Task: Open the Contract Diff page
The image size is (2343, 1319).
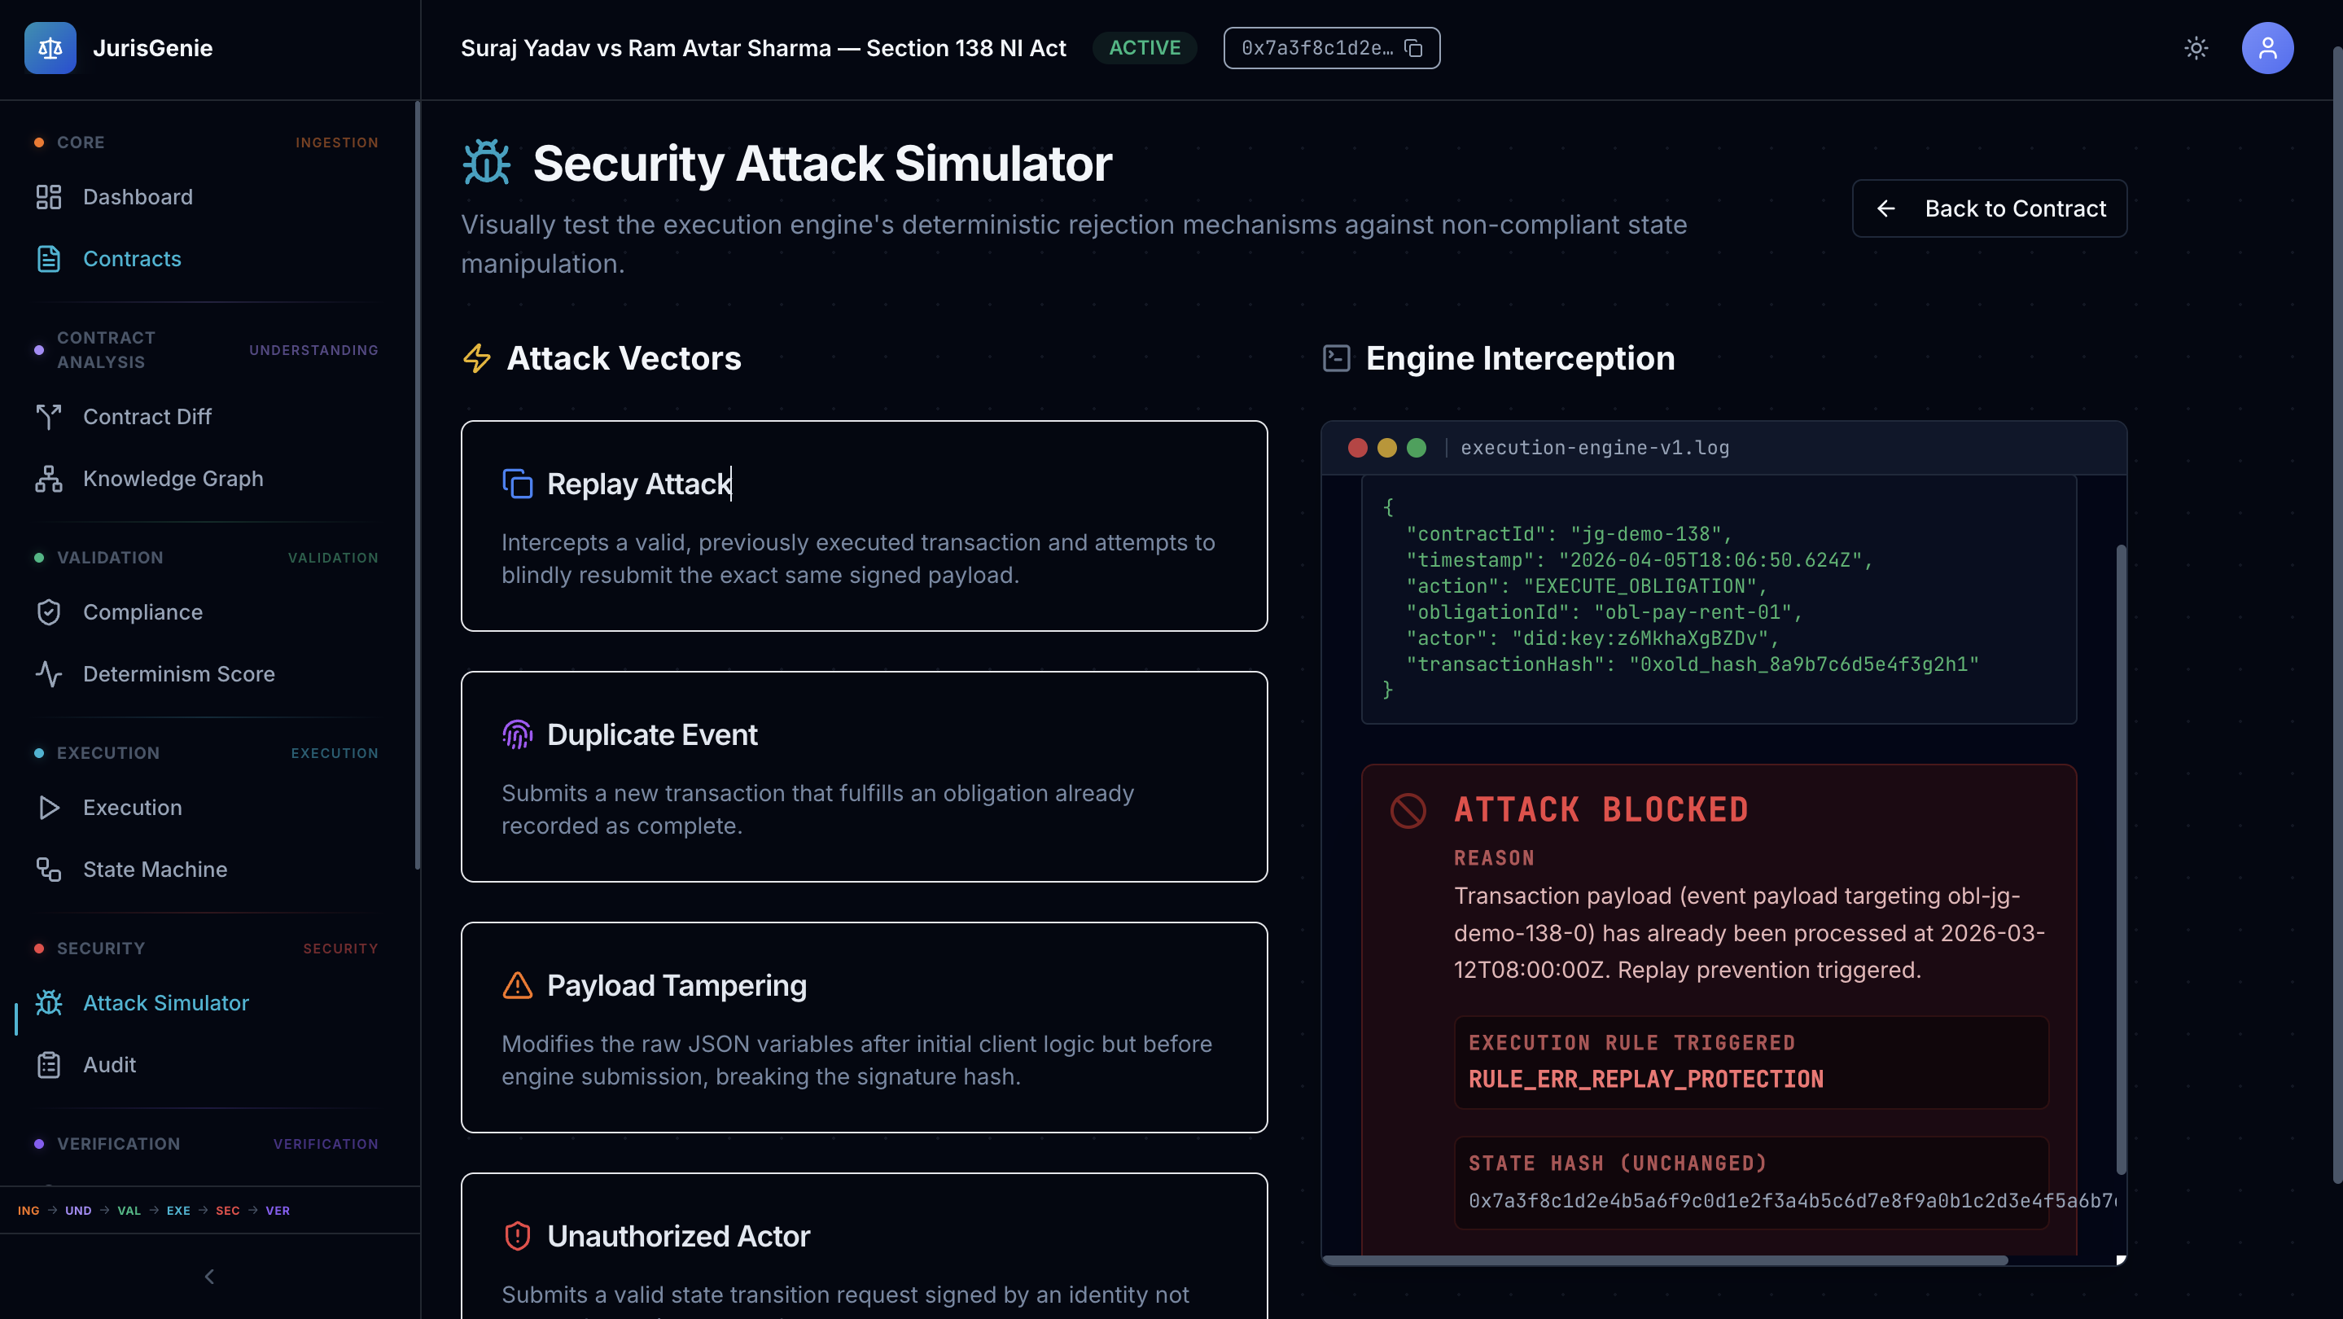Action: [x=147, y=417]
